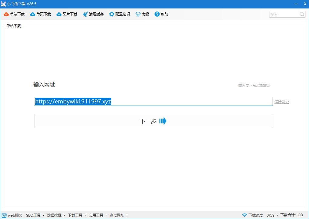Click the 输入网址 heading

click(44, 85)
